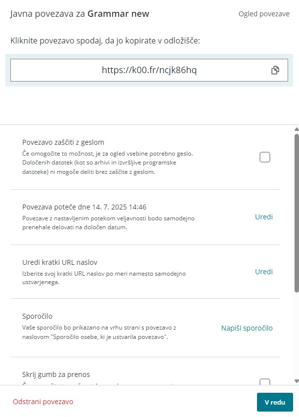This screenshot has height=417, width=299.
Task: Click Uredi for the short URL address
Action: [x=263, y=272]
